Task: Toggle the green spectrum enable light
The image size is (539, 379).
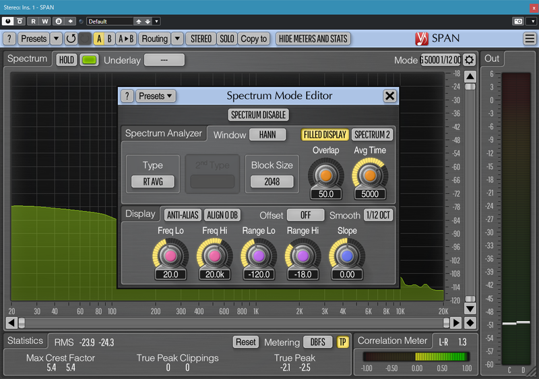Action: pyautogui.click(x=89, y=60)
